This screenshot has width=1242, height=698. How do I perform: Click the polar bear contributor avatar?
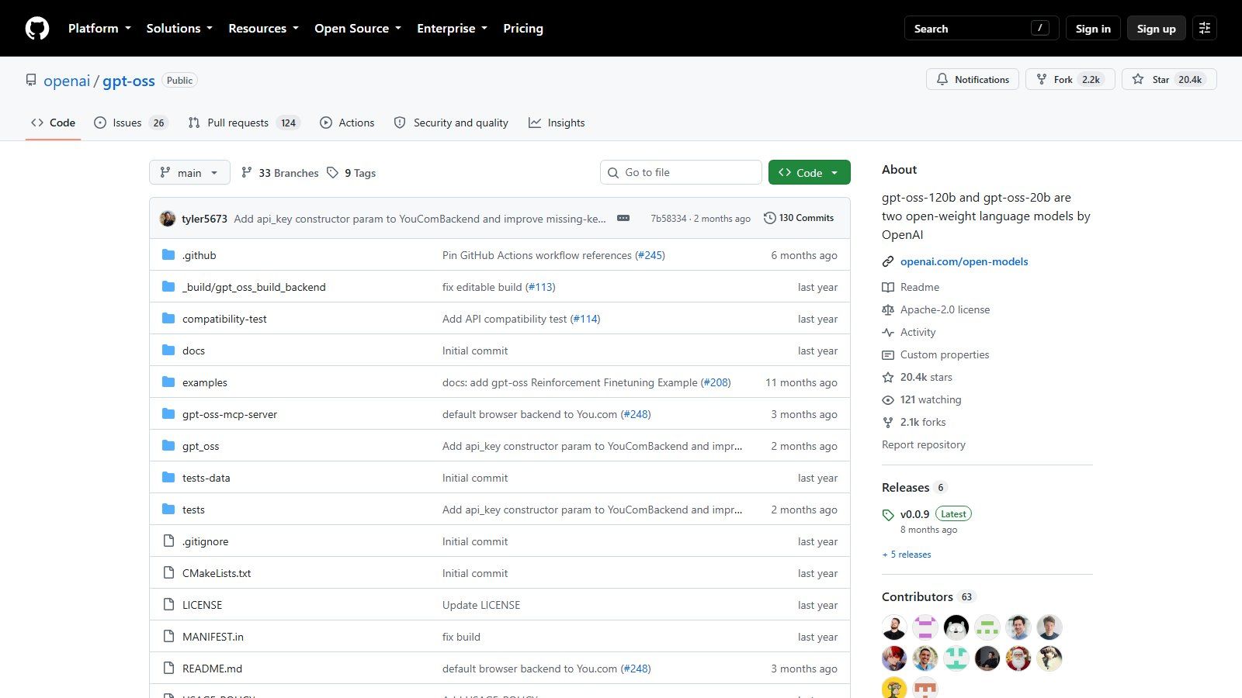[x=956, y=627]
